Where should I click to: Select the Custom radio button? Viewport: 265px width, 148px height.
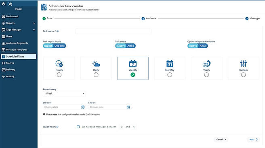pos(243,75)
